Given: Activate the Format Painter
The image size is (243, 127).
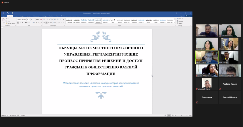Looking at the screenshot, I should 10,23.
